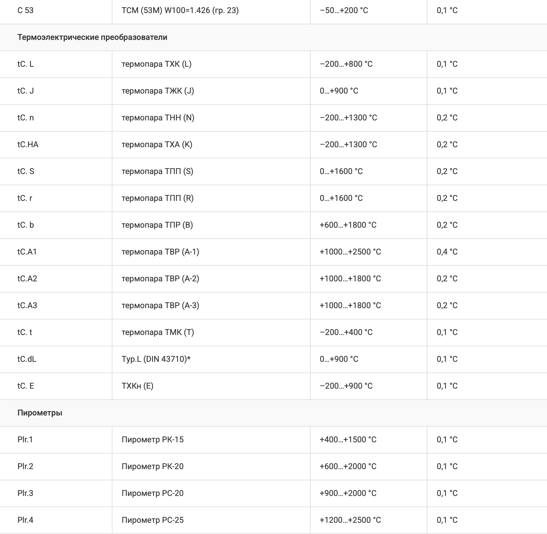Click the 'Пирометры' section header
547x534 pixels.
pyautogui.click(x=40, y=413)
